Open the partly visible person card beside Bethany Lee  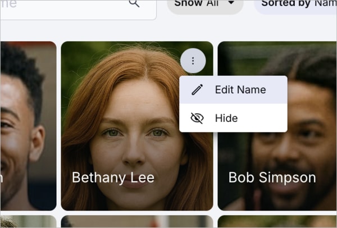[x=28, y=126]
